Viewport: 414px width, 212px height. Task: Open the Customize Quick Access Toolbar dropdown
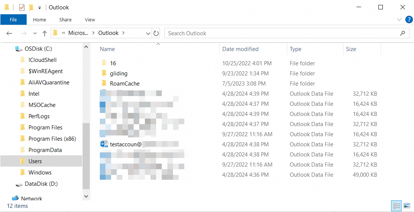tap(39, 8)
